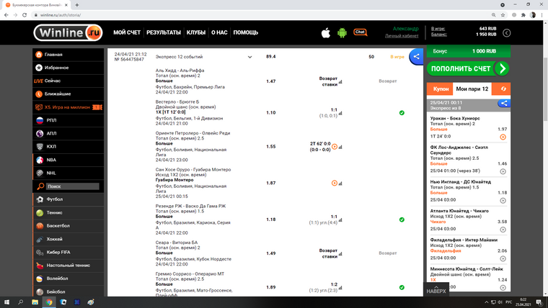Screen dimensions: 548x308
Task: Open Настольный теннис category
Action: tap(68, 266)
